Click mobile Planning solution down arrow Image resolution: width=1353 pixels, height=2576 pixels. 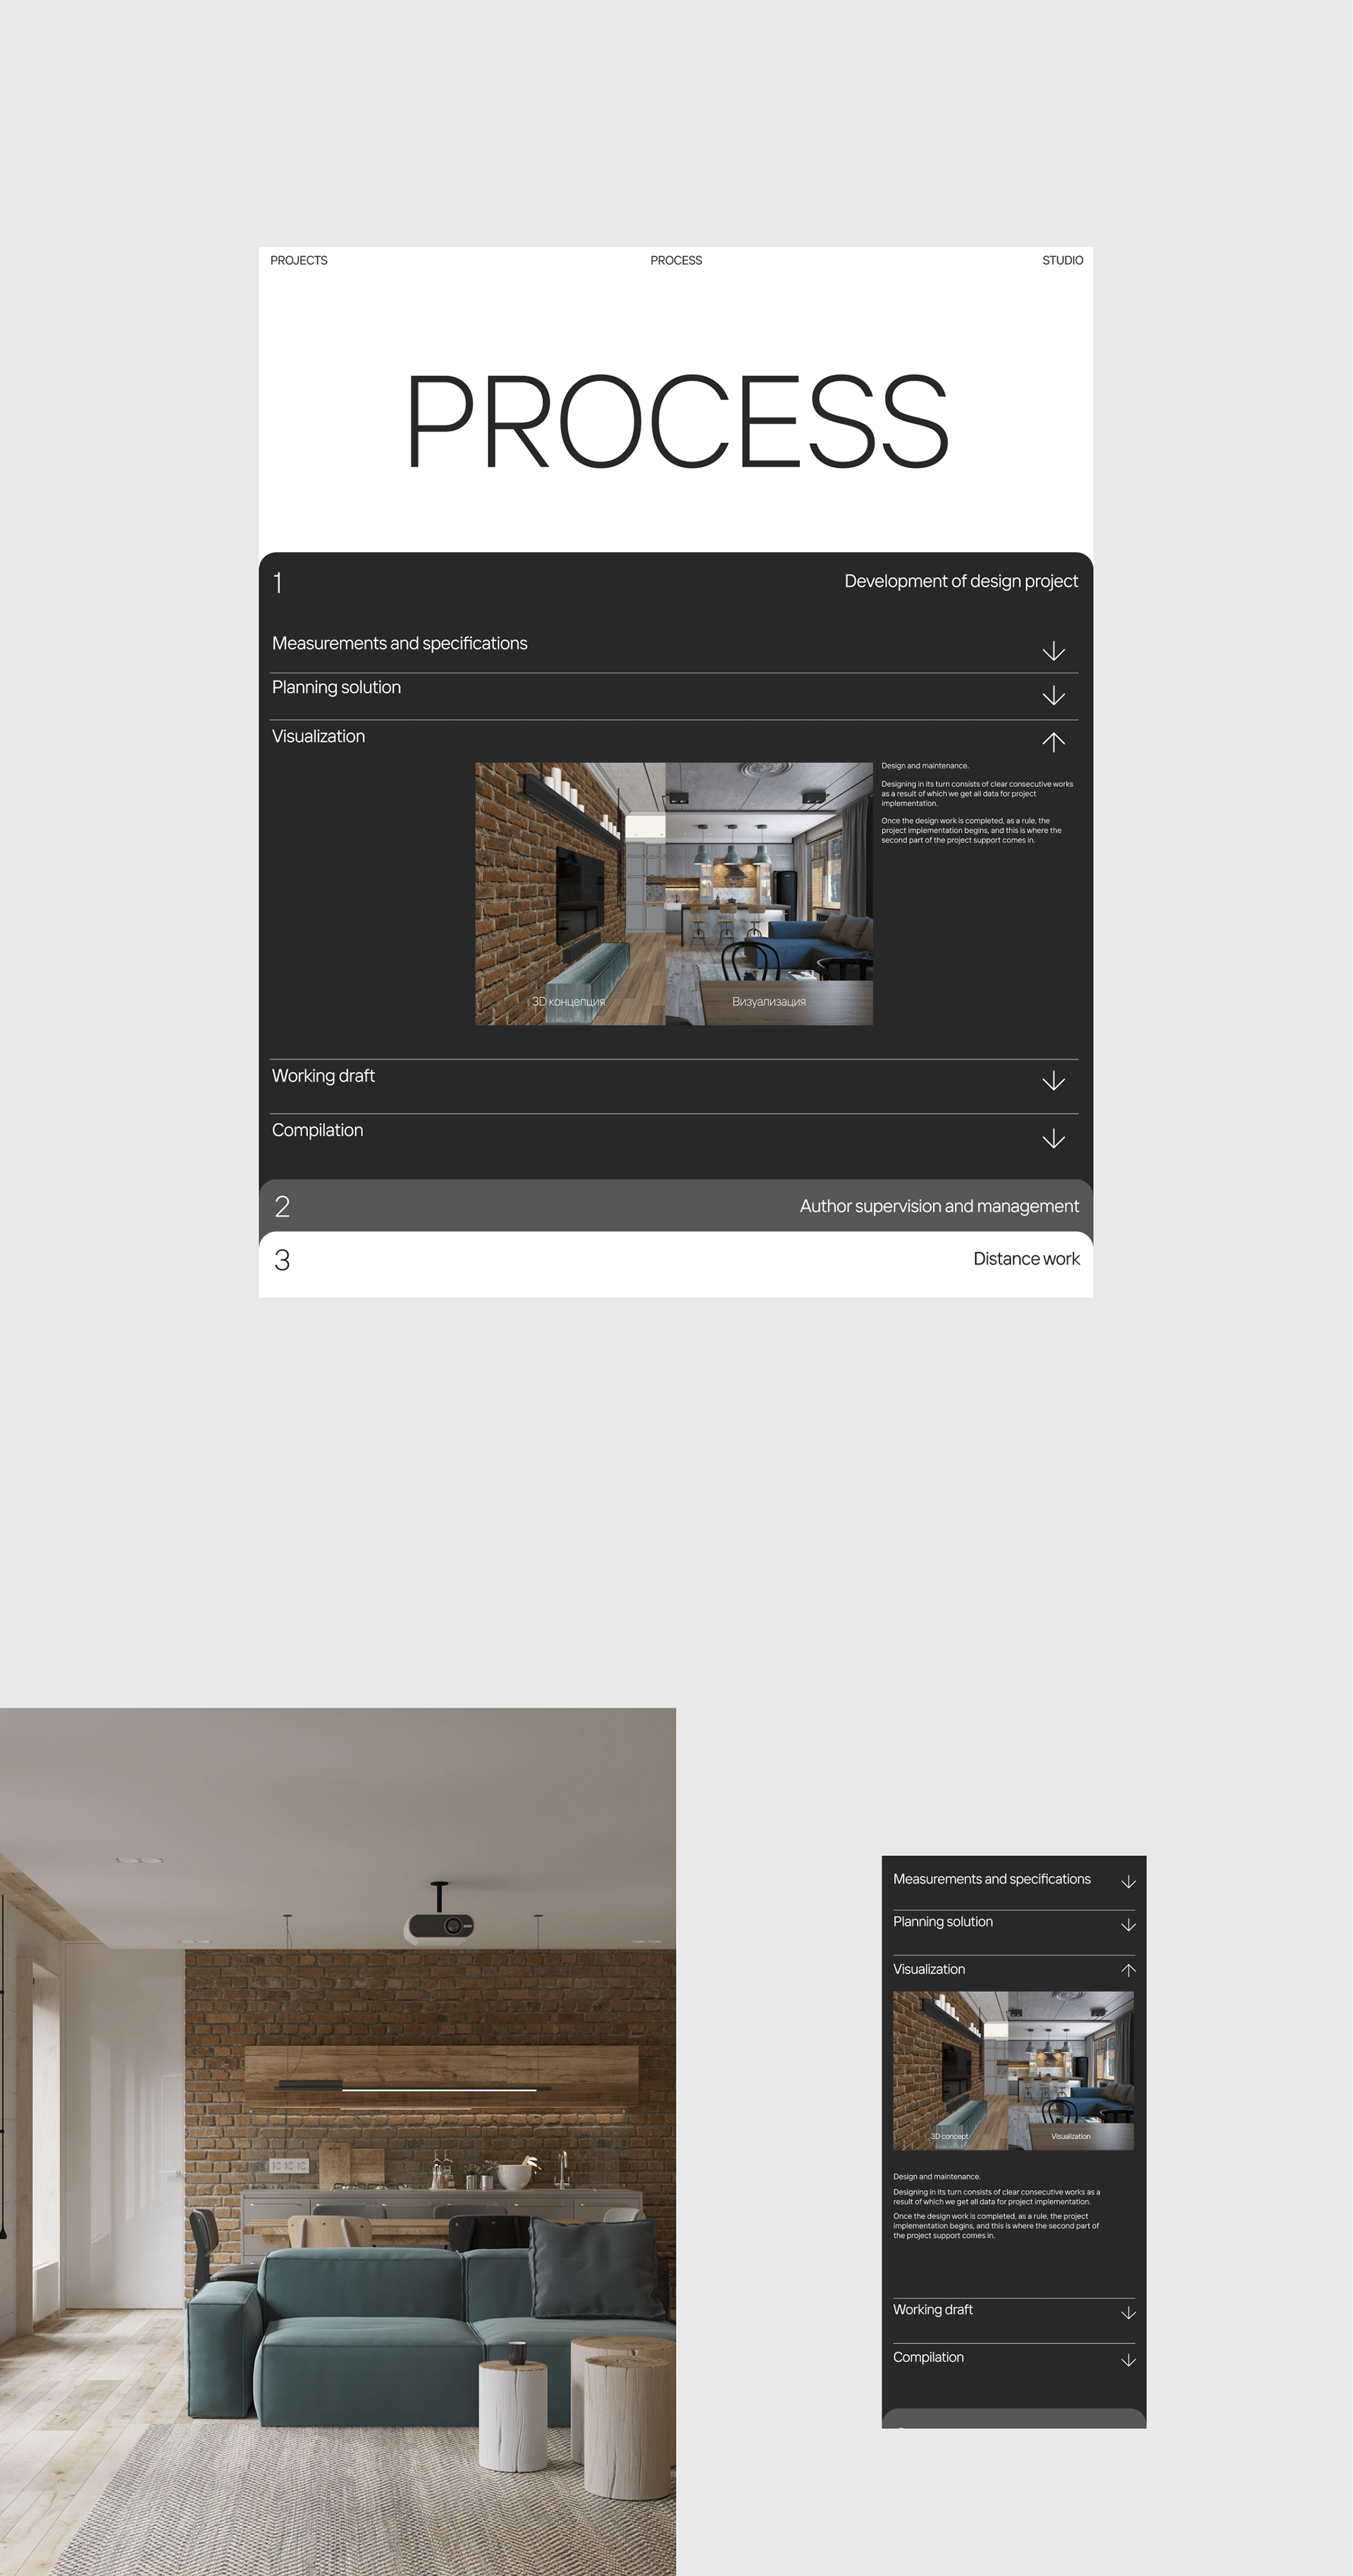1127,1925
